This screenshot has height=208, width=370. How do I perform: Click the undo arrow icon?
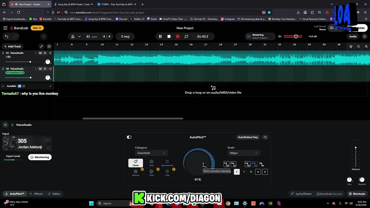6,36
